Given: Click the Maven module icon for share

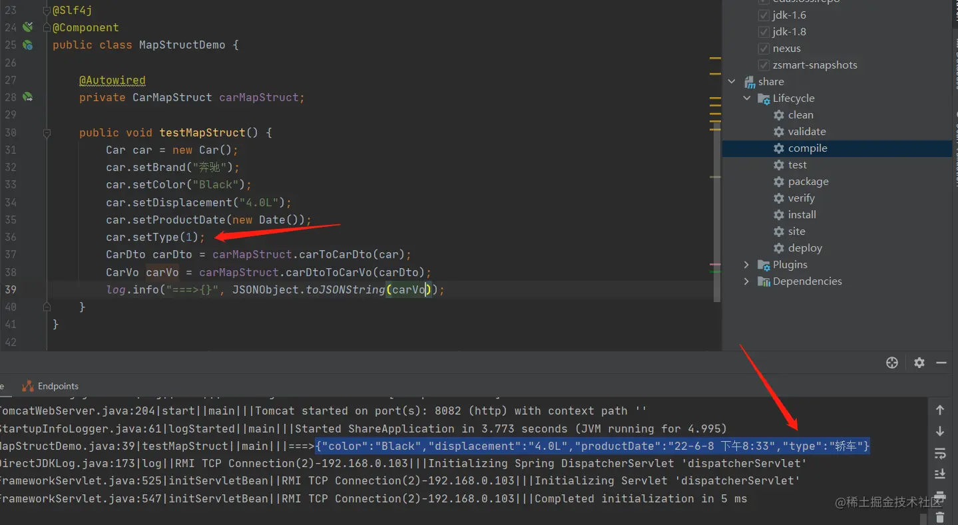Looking at the screenshot, I should point(749,82).
